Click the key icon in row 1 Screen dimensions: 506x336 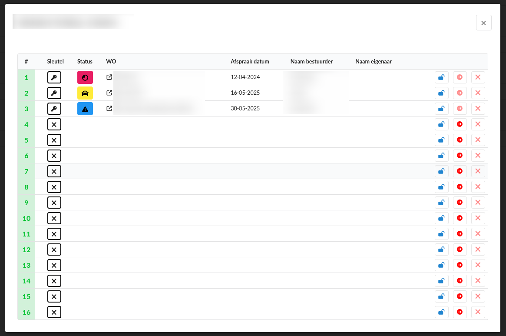[x=54, y=77]
